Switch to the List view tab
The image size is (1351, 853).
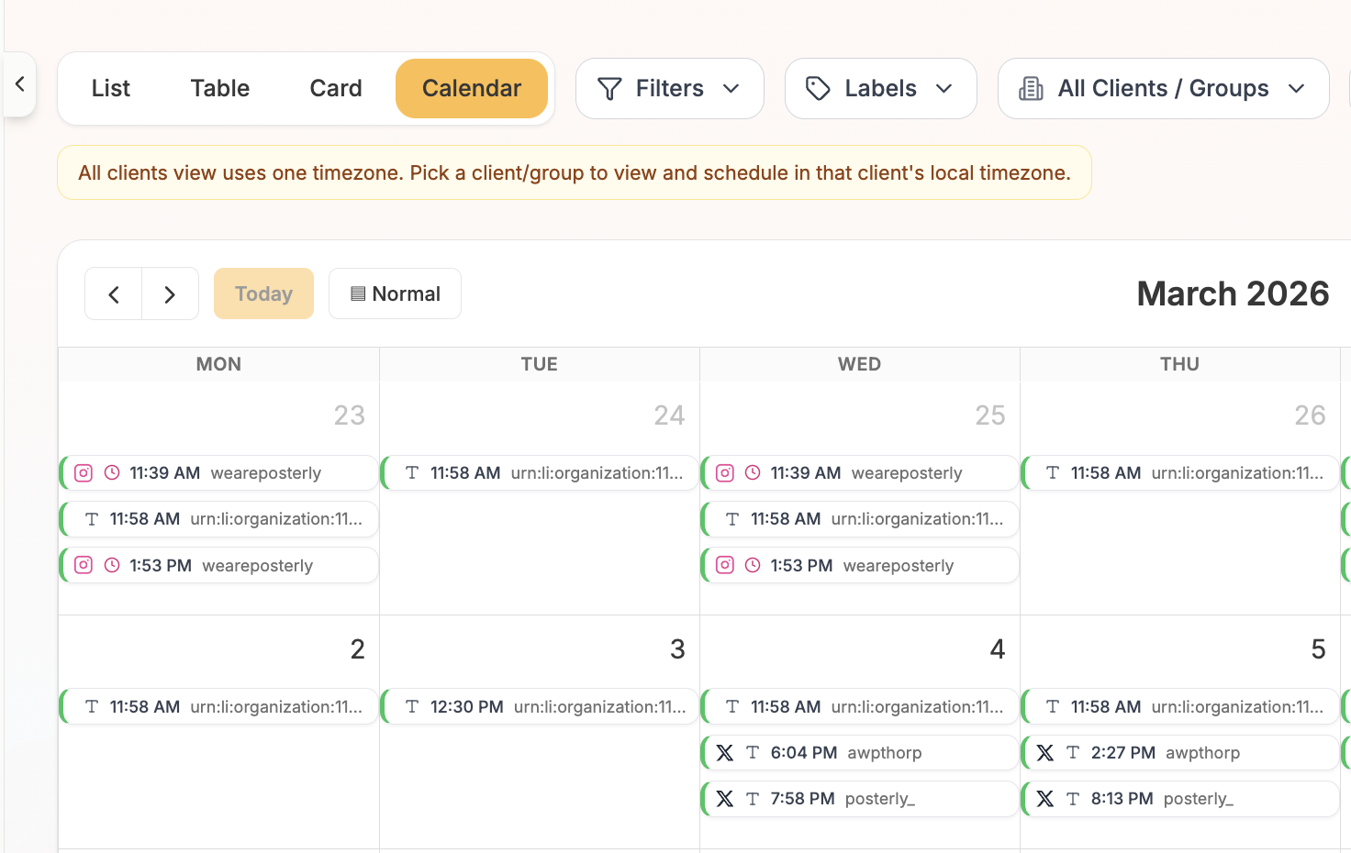point(110,88)
